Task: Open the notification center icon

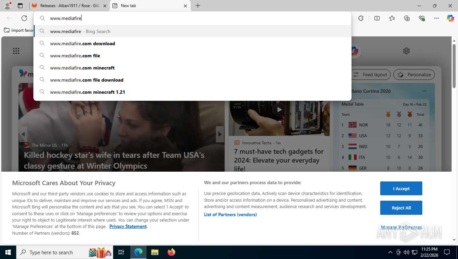Action: click(447, 252)
